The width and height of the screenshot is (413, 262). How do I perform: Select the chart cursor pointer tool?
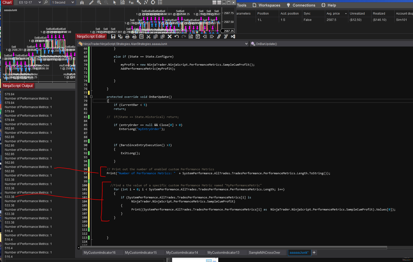click(x=115, y=2)
